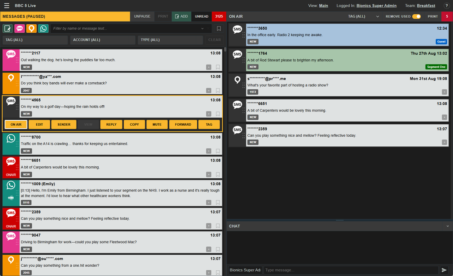The height and width of the screenshot is (276, 453).
Task: Filter messages by green WhatsApp icon
Action: [43, 28]
